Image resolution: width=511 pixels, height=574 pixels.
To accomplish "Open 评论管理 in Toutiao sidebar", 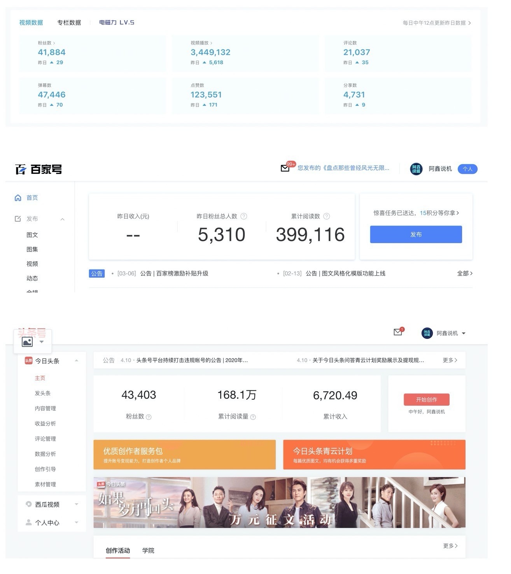I will pyautogui.click(x=45, y=439).
